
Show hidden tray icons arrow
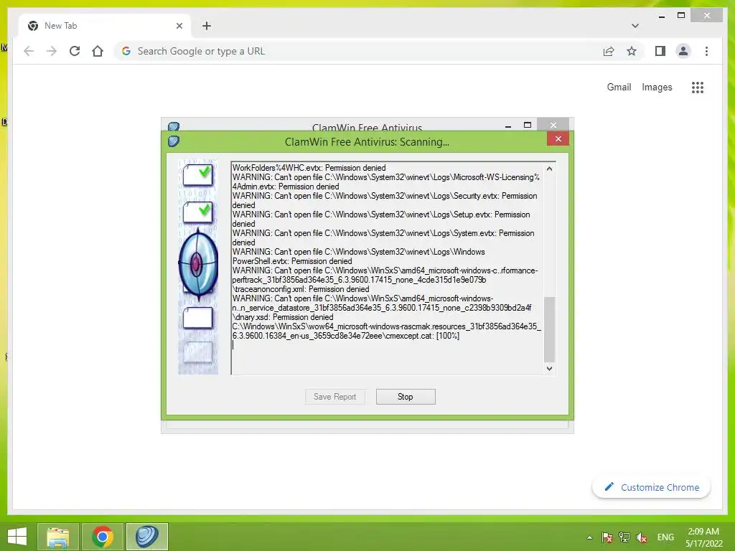(x=590, y=537)
